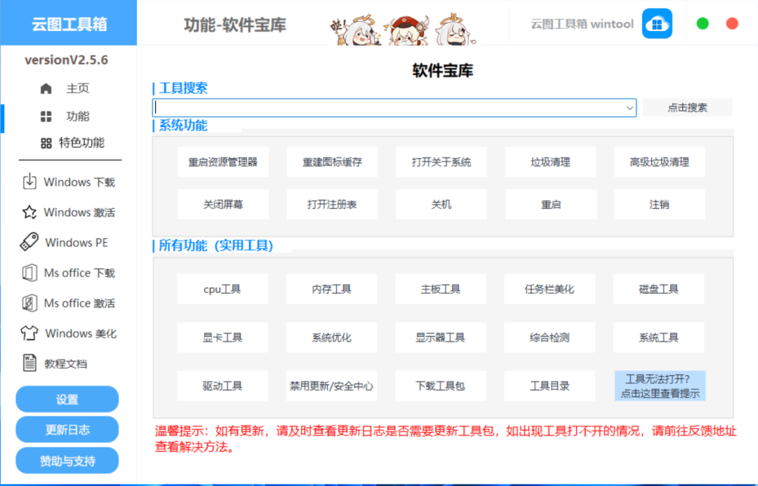The height and width of the screenshot is (486, 758).
Task: Click 关闭屏幕 button
Action: (x=223, y=205)
